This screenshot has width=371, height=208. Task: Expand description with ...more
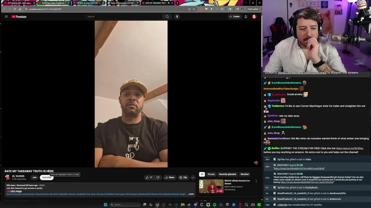[x=191, y=194]
